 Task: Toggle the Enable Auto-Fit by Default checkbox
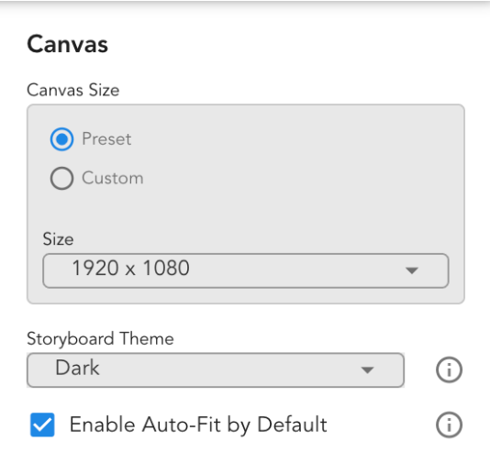click(x=42, y=424)
